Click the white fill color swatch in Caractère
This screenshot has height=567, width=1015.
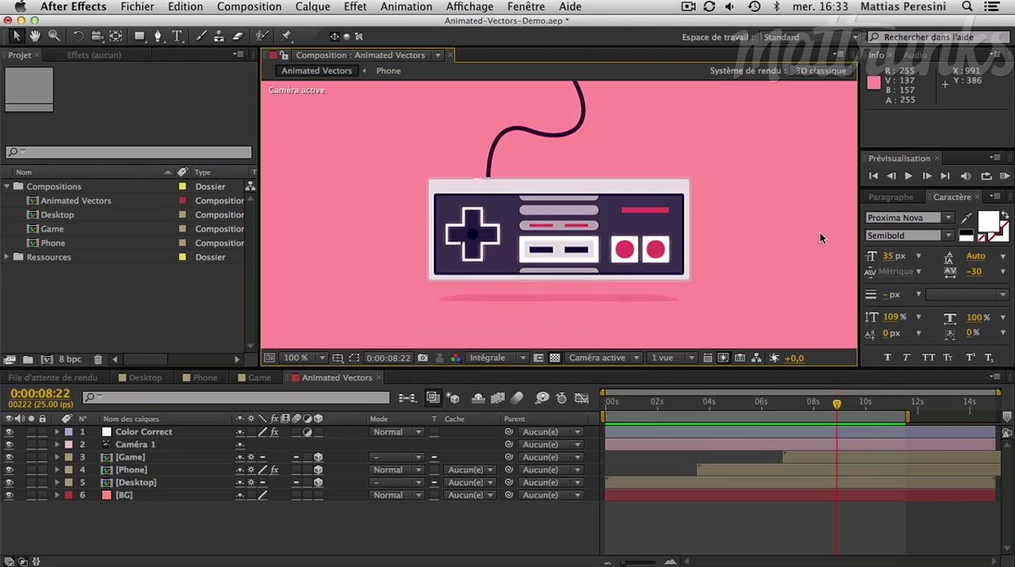988,221
